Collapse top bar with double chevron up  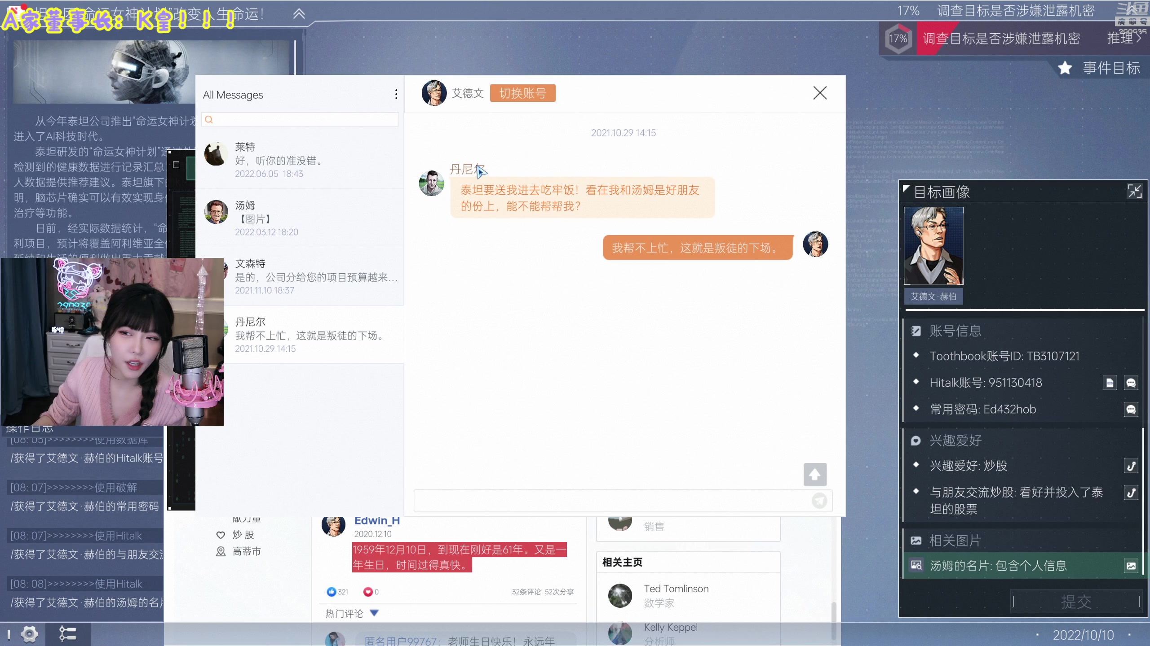point(299,14)
